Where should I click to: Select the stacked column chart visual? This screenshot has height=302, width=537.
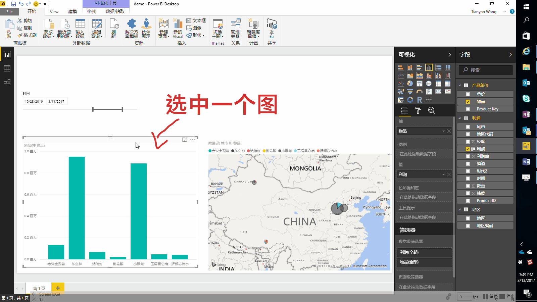[x=410, y=67]
